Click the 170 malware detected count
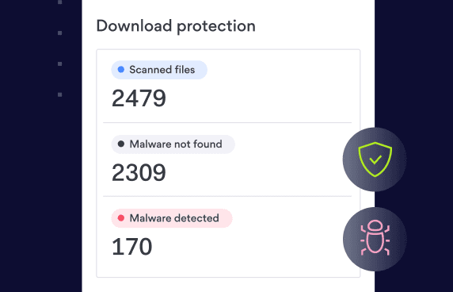This screenshot has width=453, height=292. [131, 247]
